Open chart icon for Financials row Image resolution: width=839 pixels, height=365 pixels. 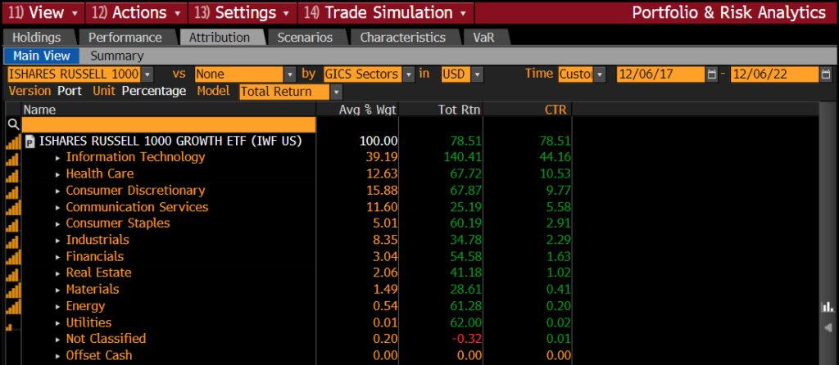pos(13,256)
